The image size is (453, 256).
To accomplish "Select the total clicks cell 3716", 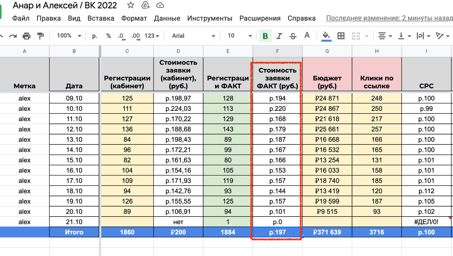I will click(377, 232).
